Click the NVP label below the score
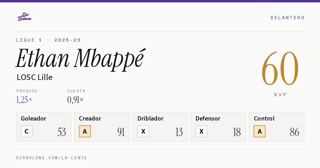This screenshot has width=320, height=168. [280, 95]
